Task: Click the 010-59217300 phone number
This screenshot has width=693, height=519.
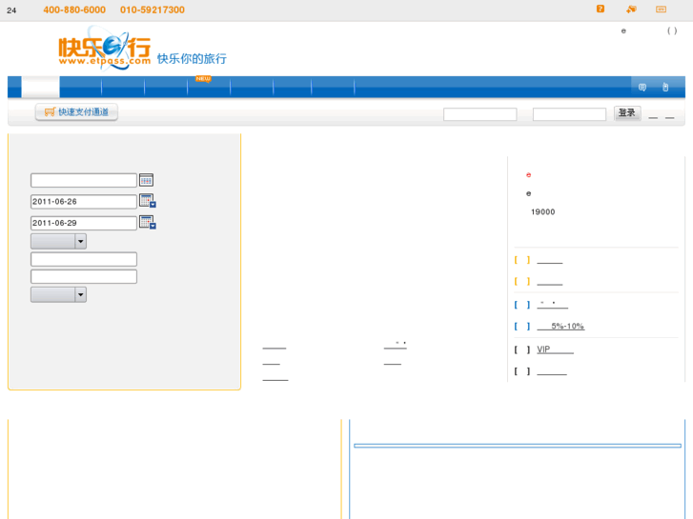Action: coord(153,10)
